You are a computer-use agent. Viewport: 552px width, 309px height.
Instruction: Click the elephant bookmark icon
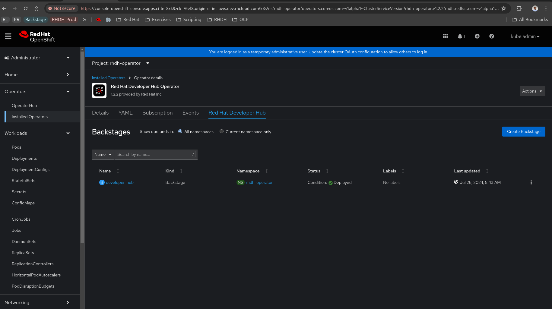pos(108,20)
